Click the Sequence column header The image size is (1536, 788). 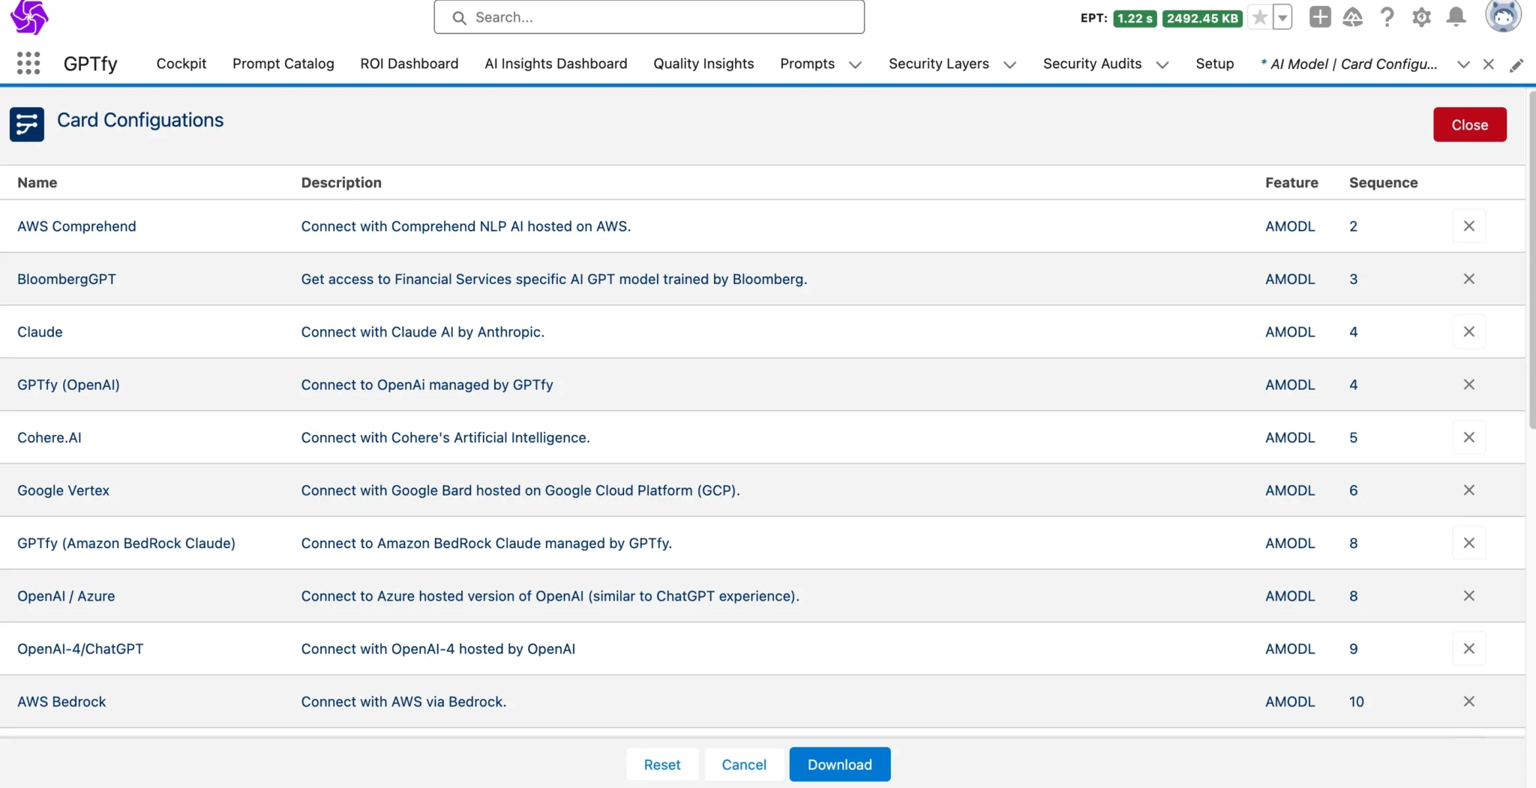pos(1383,182)
